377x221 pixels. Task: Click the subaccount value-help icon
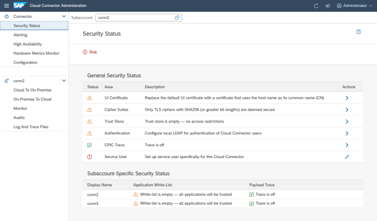177,18
